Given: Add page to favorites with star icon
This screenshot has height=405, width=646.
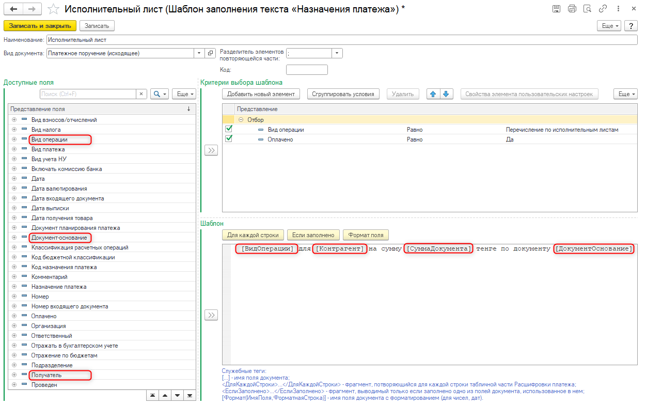Looking at the screenshot, I should click(x=53, y=9).
